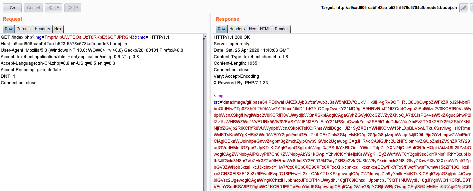The height and width of the screenshot is (191, 473).
Task: Click the Go button to send the request
Action: coord(12,8)
